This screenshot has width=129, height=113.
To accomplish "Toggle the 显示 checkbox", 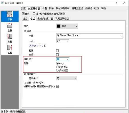I will [x=23, y=14].
